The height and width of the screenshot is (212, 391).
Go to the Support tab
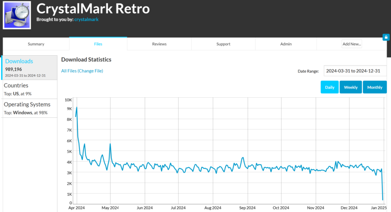click(223, 44)
